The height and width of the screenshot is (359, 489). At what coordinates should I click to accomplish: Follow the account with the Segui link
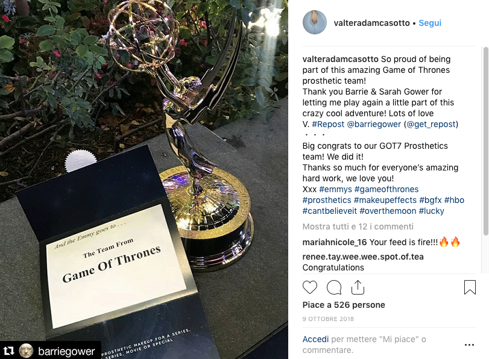click(430, 23)
